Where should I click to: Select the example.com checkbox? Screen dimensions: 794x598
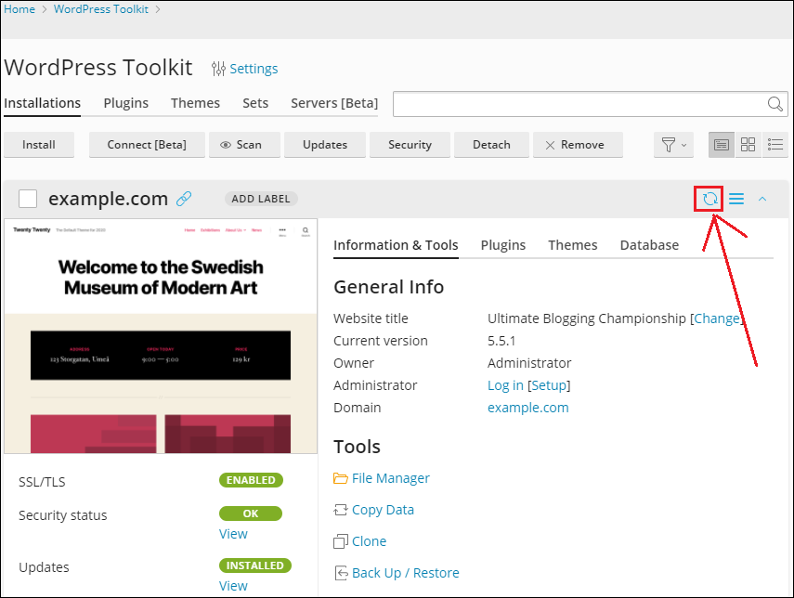click(x=28, y=199)
